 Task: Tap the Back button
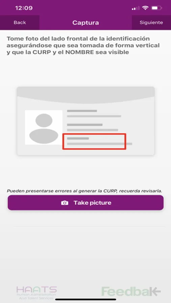20,23
